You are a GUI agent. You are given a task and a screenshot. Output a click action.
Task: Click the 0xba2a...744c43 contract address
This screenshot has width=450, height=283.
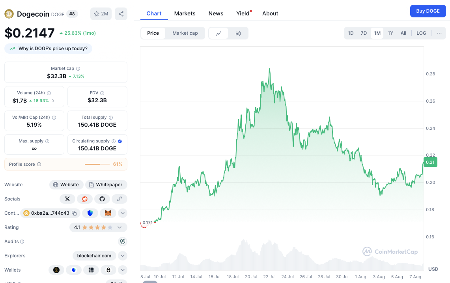point(50,213)
